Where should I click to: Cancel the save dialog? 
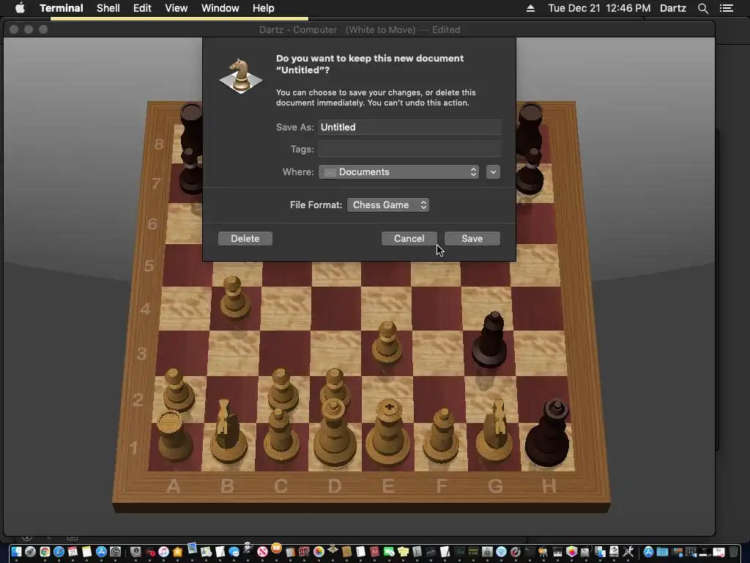pos(409,238)
